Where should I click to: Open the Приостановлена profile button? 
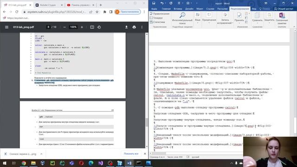click(x=128, y=12)
